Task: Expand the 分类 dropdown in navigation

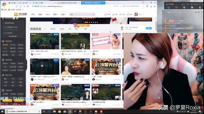Action: (48, 15)
